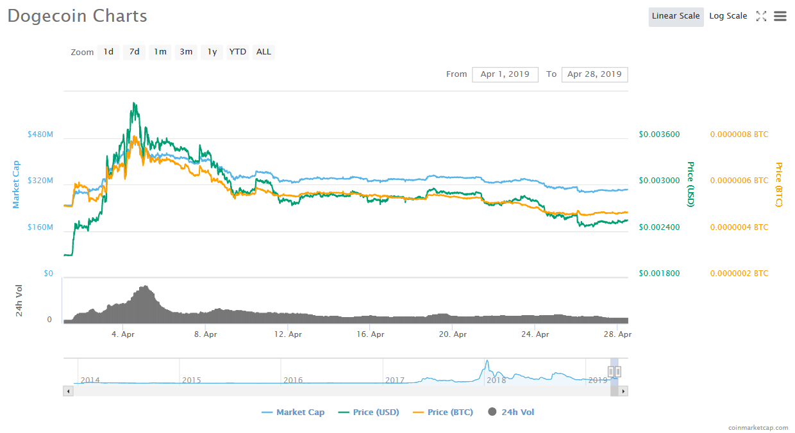Click the navigator right range handle
The width and height of the screenshot is (795, 433).
click(618, 372)
